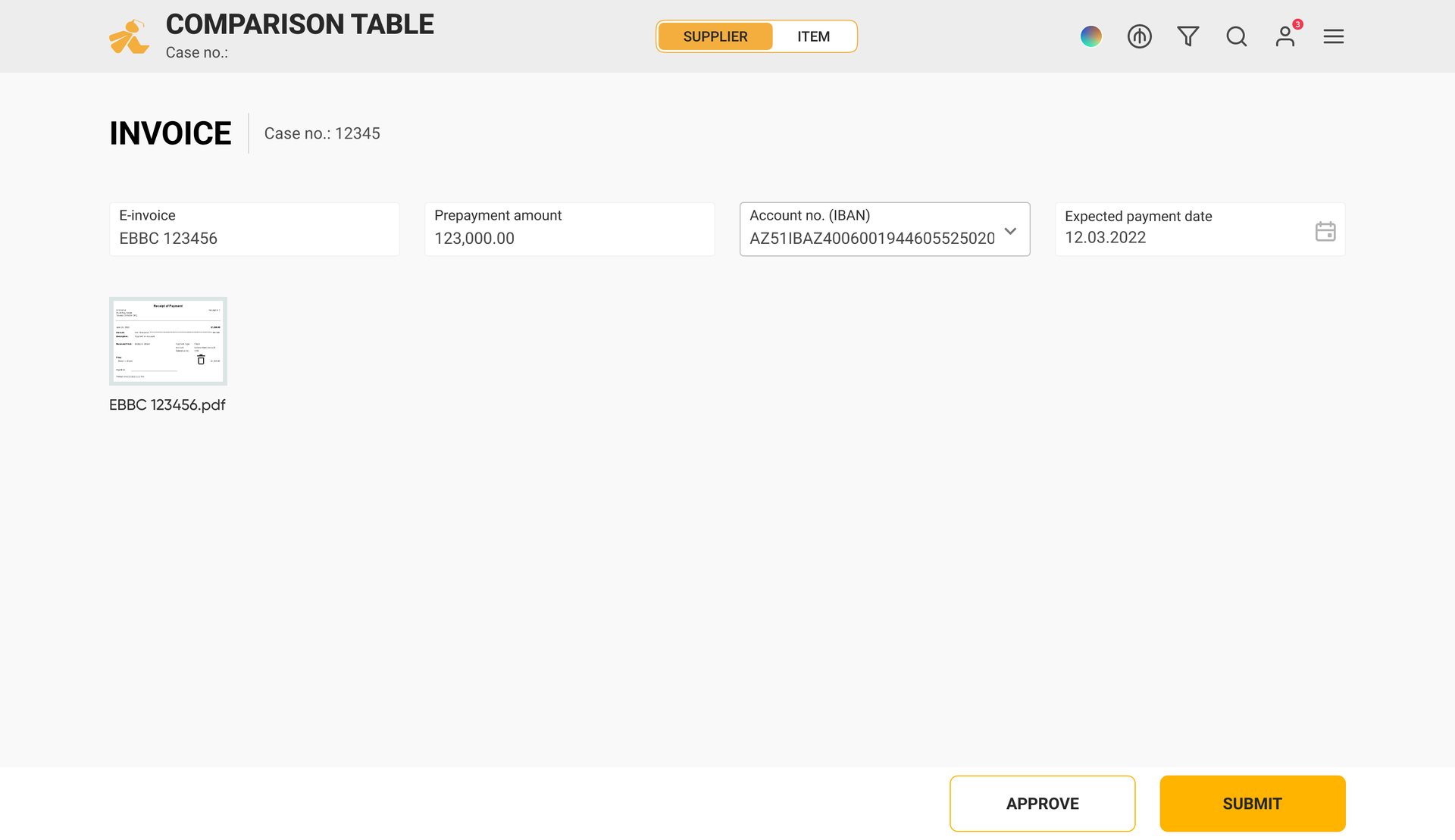Delete attachment using trash icon on thumbnail

[201, 360]
